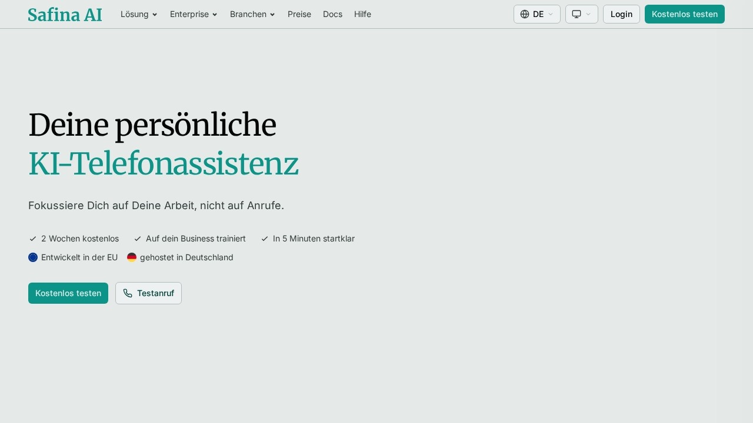Screen dimensions: 753x423
Task: Click checkmark beside In 5 Minuten startklar
Action: 265,239
